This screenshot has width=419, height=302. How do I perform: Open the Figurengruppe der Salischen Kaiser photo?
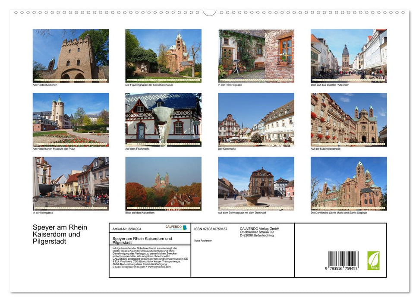click(163, 56)
